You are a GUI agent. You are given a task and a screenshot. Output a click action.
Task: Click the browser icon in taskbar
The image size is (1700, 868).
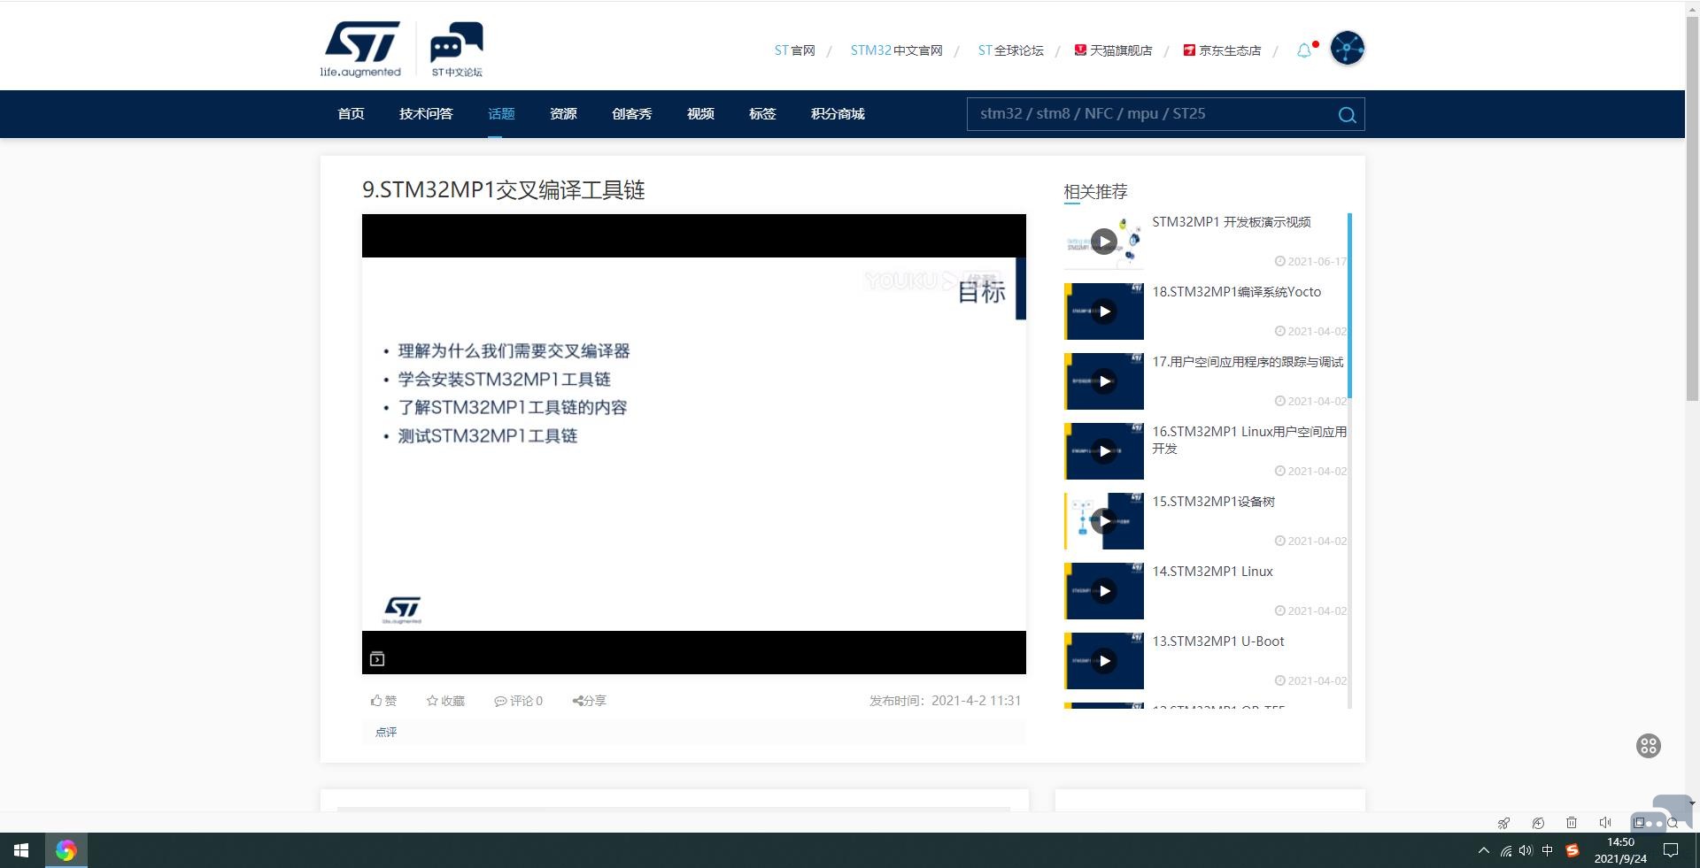click(66, 850)
